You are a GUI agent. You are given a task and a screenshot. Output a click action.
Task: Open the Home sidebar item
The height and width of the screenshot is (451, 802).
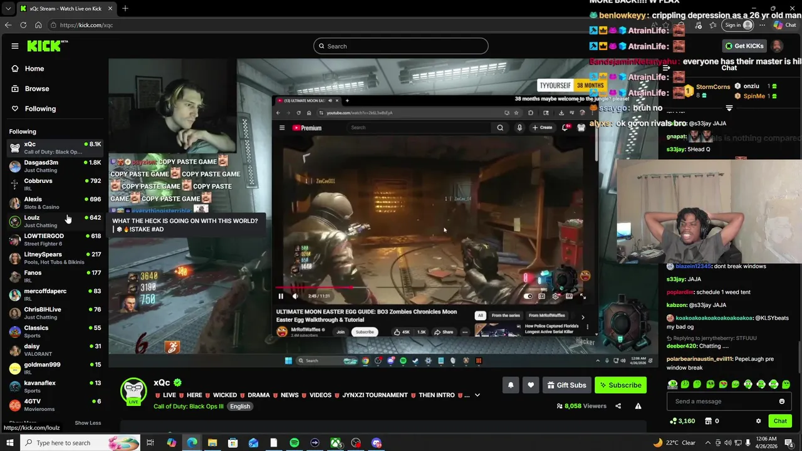click(34, 68)
